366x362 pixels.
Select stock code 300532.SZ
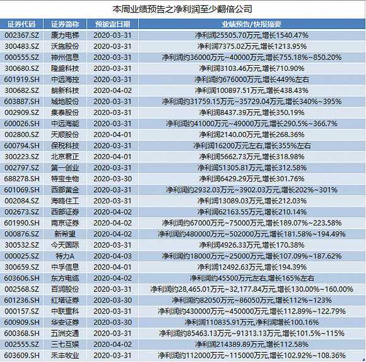coord(21,245)
